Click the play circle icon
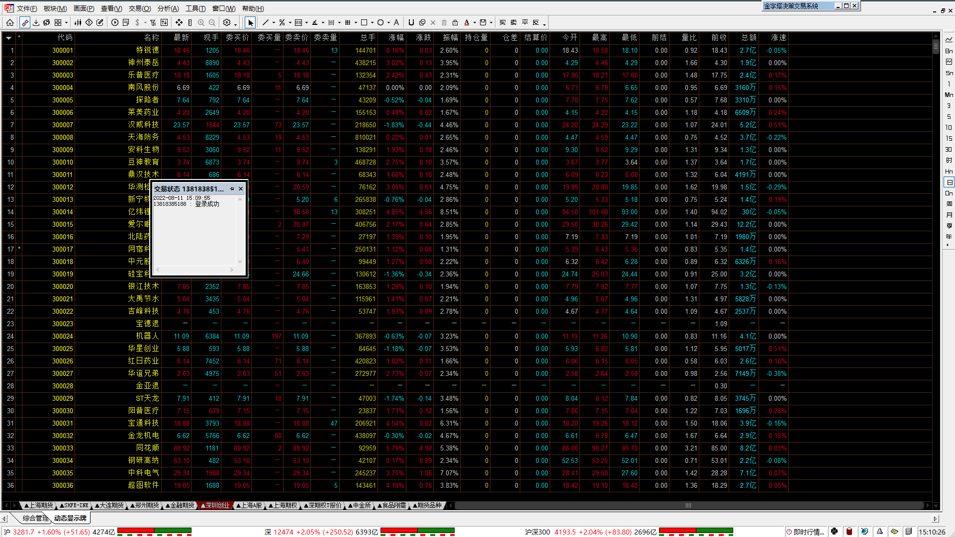 [x=115, y=22]
